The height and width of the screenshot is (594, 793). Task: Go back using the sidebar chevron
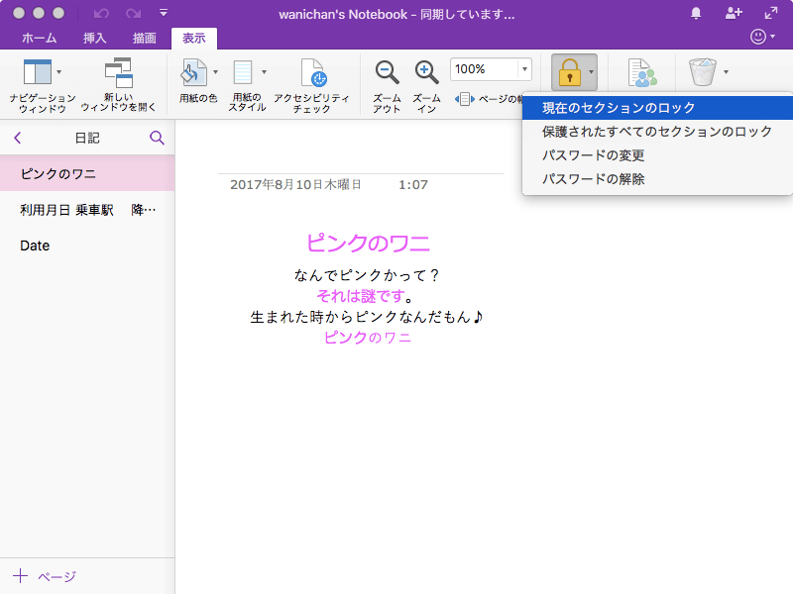click(18, 138)
